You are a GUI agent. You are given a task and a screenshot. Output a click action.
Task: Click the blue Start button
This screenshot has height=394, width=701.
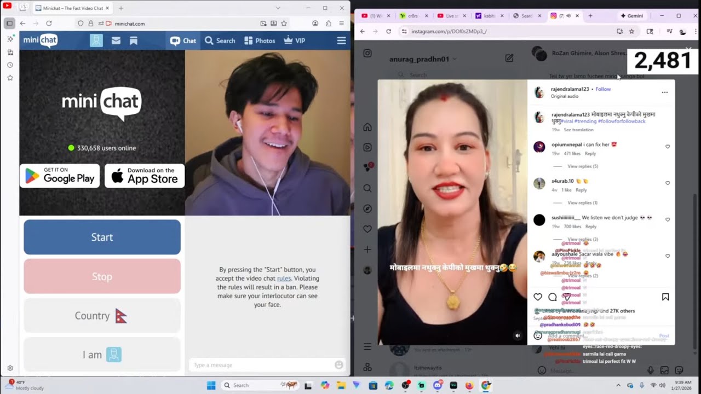[102, 237]
